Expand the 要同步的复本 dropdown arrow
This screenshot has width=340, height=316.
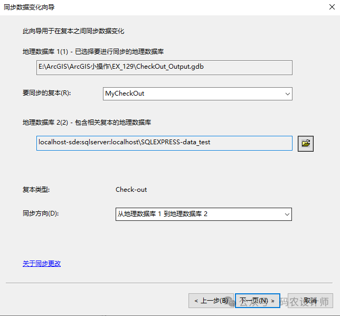click(x=287, y=94)
